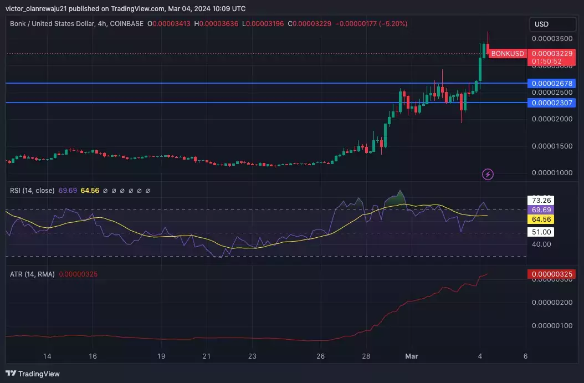584x383 pixels.
Task: Click the 73.26 RSI upper band label
Action: [x=541, y=201]
